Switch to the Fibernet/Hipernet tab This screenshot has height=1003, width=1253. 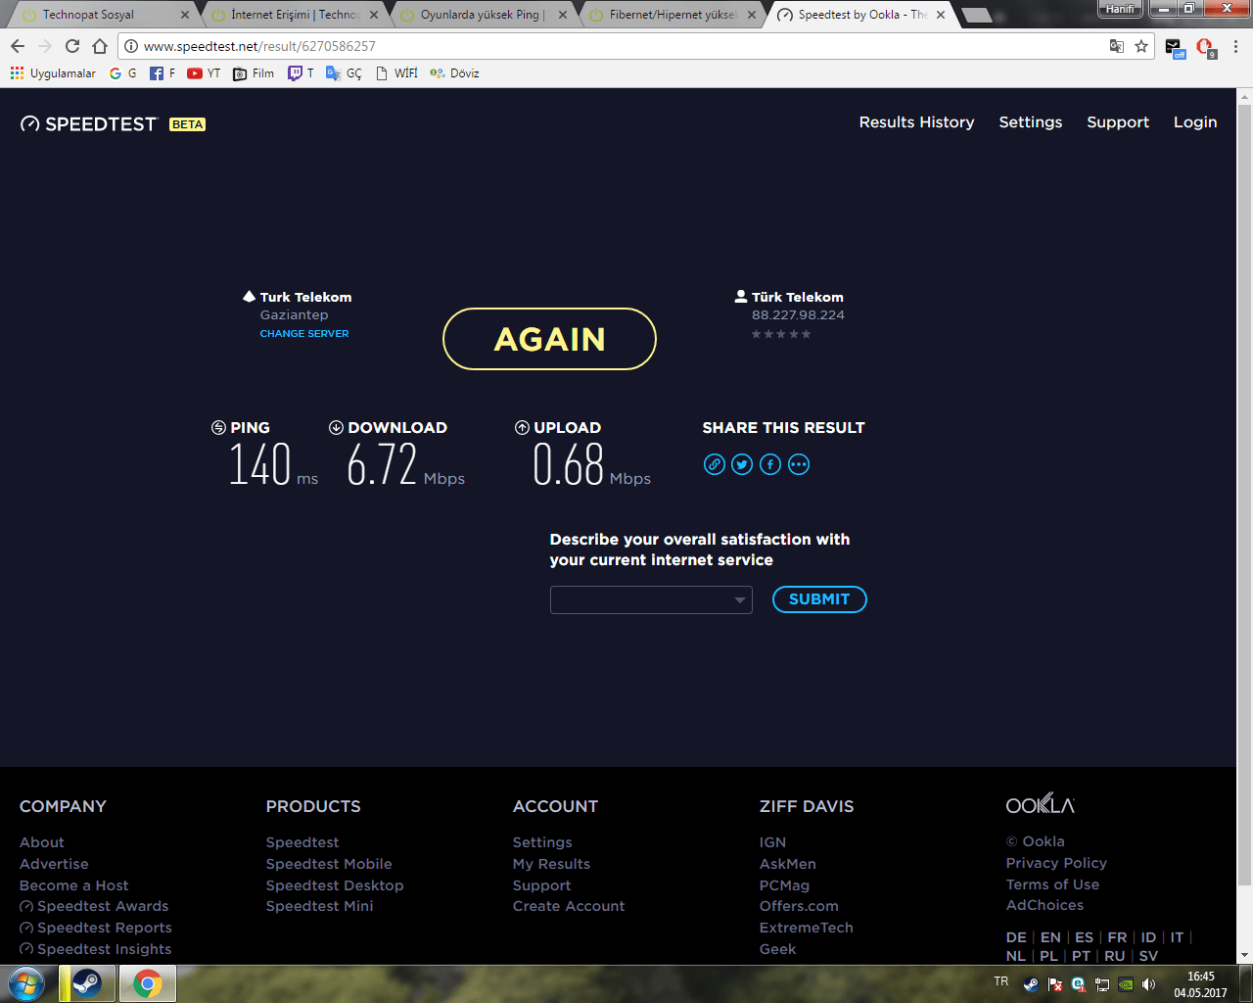coord(673,15)
